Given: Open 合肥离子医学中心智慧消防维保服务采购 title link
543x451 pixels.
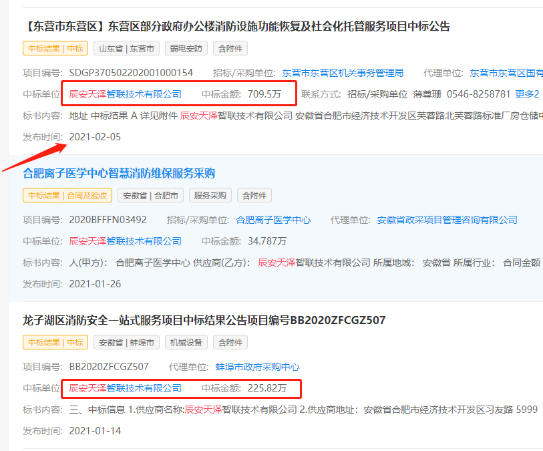Looking at the screenshot, I should (119, 173).
